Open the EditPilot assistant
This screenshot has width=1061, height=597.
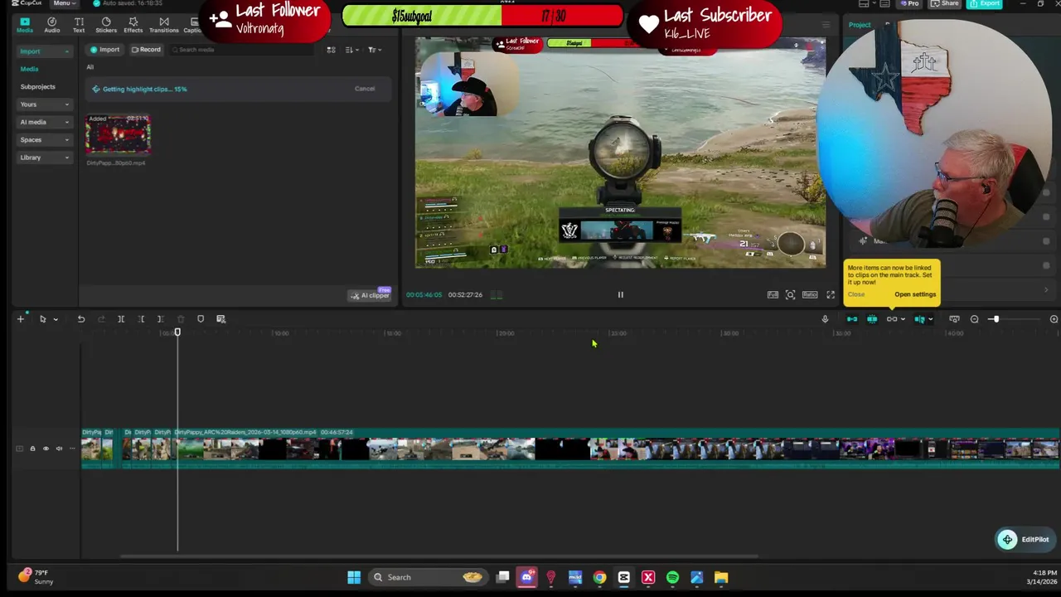tap(1025, 540)
